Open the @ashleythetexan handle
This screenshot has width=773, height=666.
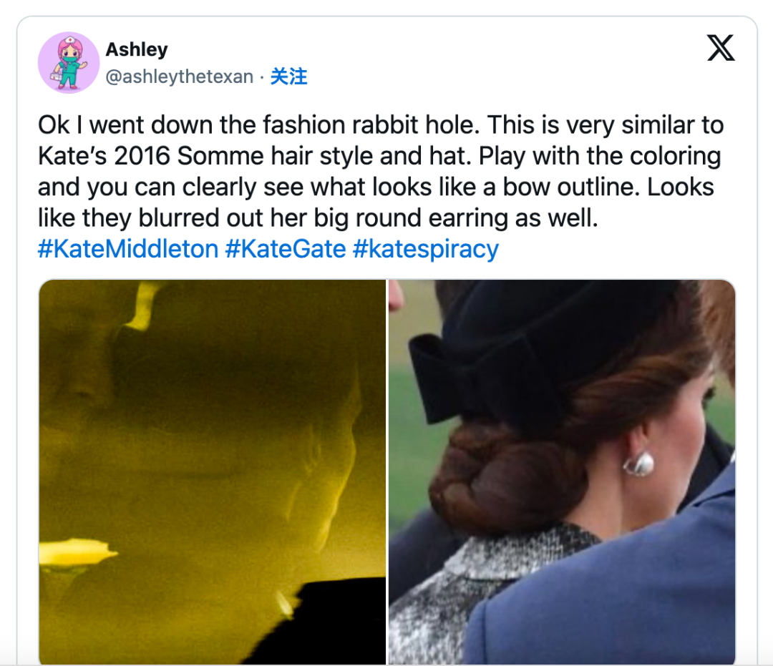point(180,77)
